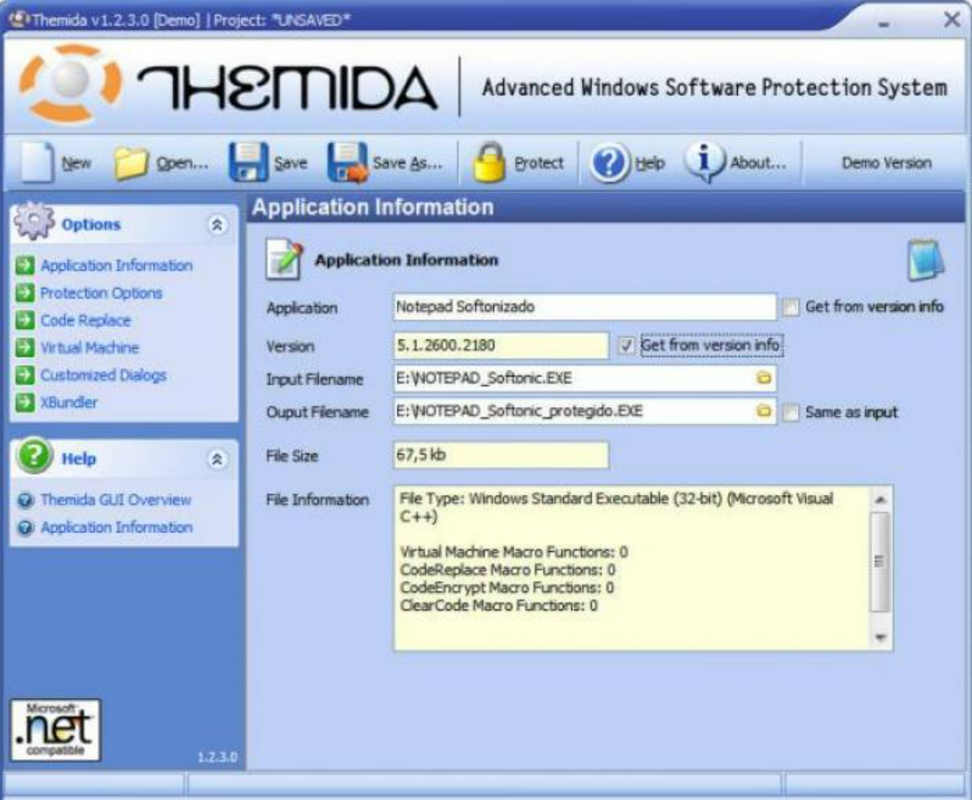The height and width of the screenshot is (800, 972).
Task: Select Application Information in Options list
Action: pyautogui.click(x=117, y=265)
